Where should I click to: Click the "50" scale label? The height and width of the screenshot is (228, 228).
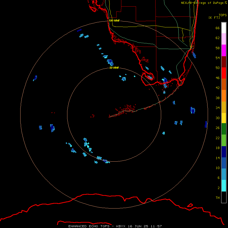coord(218,68)
